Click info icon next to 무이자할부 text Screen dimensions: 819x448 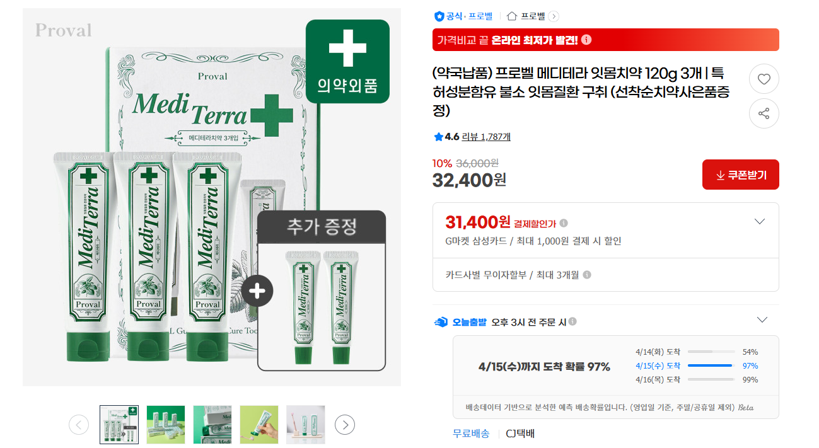pos(587,275)
